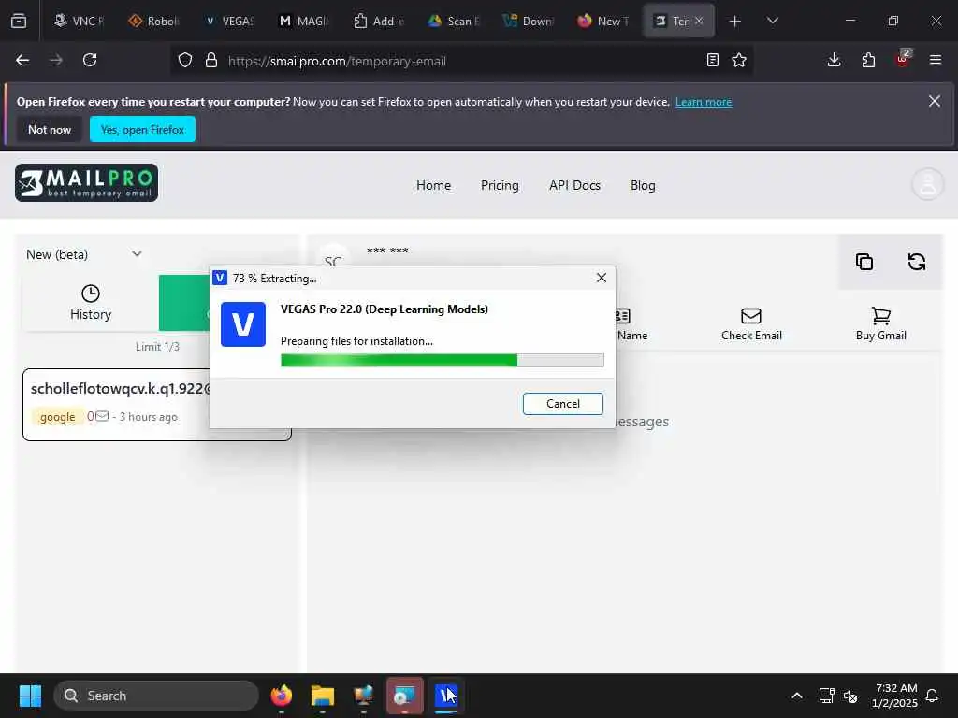This screenshot has width=958, height=718.
Task: Click the site security padlock icon
Action: (x=210, y=61)
